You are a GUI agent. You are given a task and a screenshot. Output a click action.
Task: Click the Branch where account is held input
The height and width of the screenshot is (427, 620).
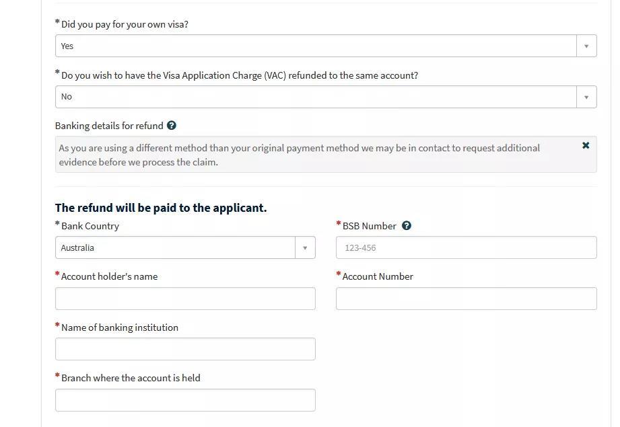pyautogui.click(x=185, y=400)
